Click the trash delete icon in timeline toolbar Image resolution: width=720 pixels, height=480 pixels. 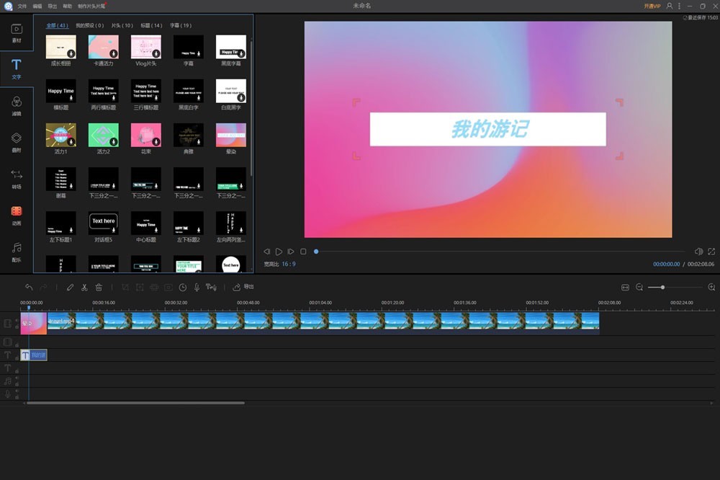point(99,287)
